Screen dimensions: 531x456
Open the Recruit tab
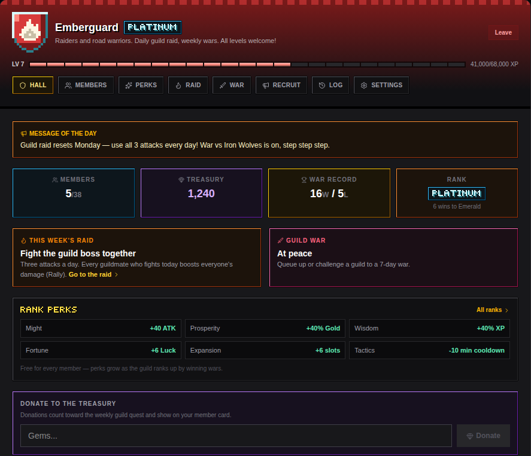[x=281, y=85]
